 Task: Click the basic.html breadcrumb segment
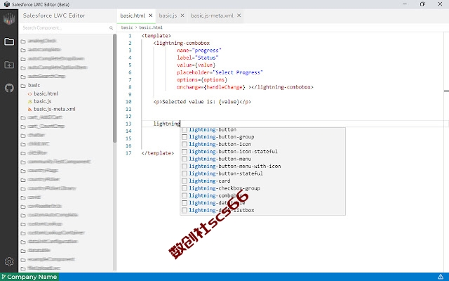coord(151,27)
